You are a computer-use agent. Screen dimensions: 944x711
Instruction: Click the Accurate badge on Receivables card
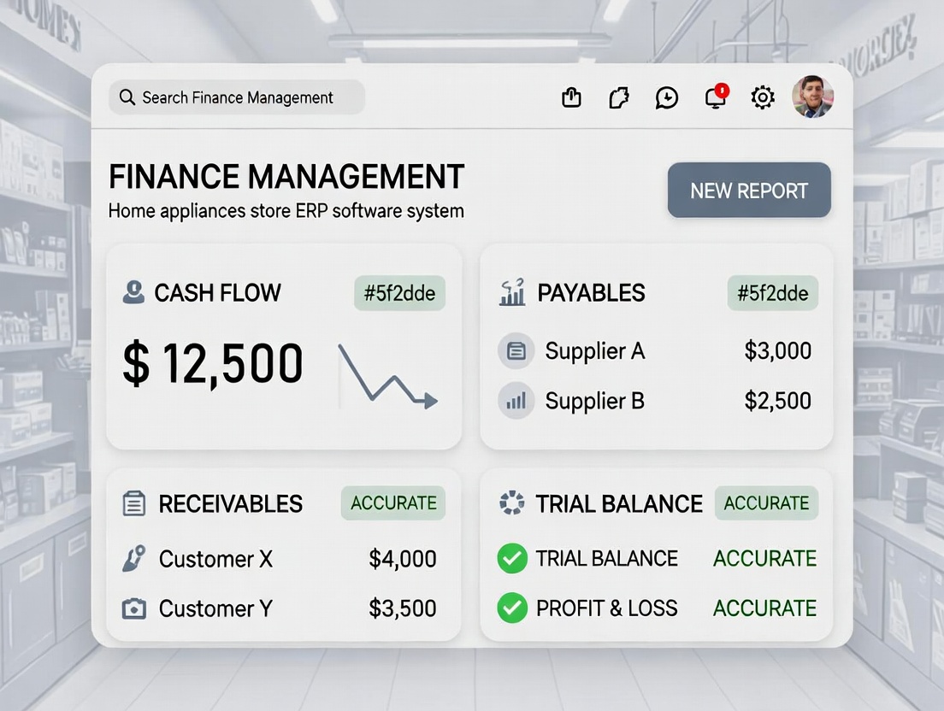(x=393, y=503)
